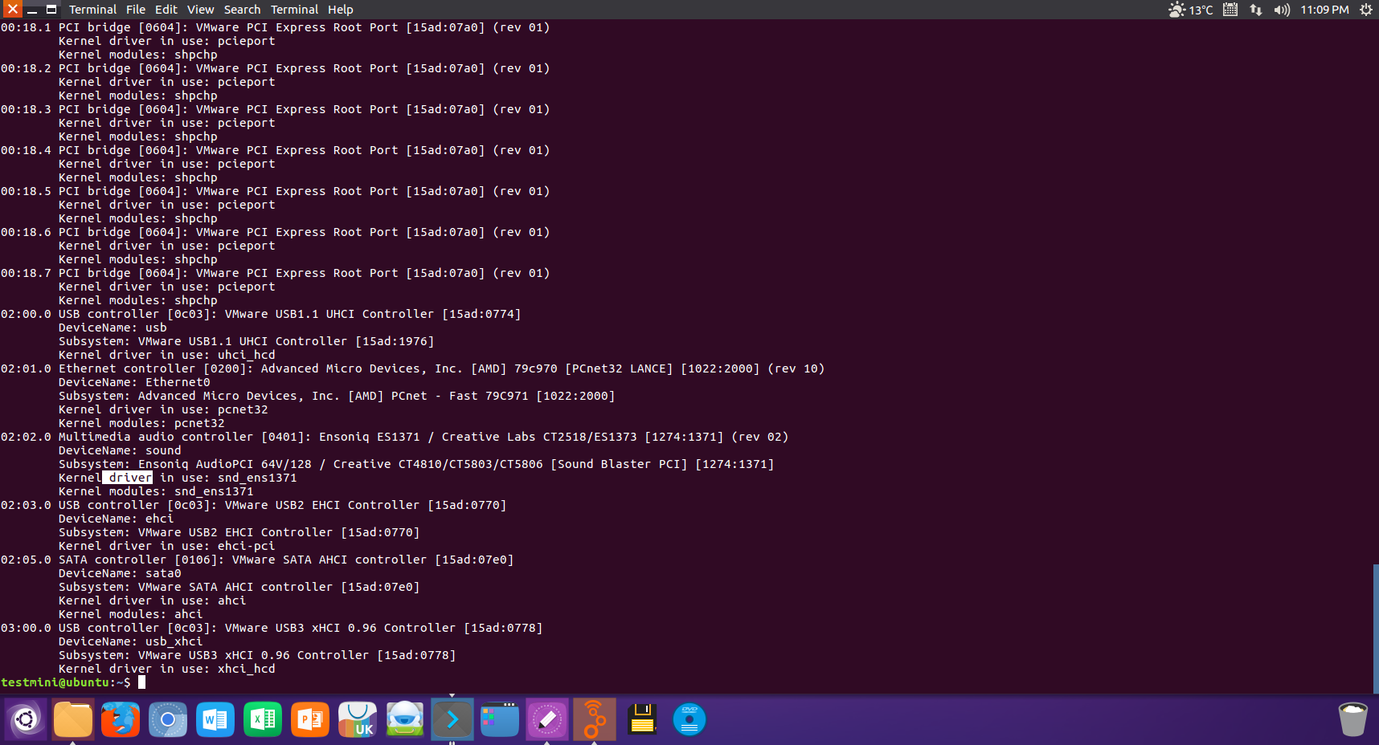Minimize the terminal window
Screen dimensions: 1379x745
[32, 10]
